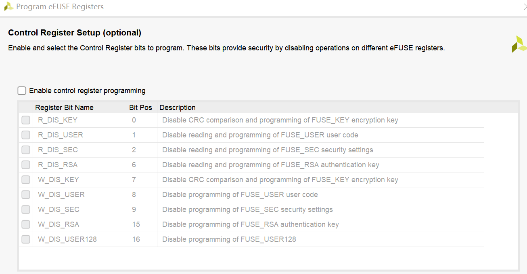Tick the R_DIS_SEC register bit checkbox
The height and width of the screenshot is (274, 527).
point(26,150)
